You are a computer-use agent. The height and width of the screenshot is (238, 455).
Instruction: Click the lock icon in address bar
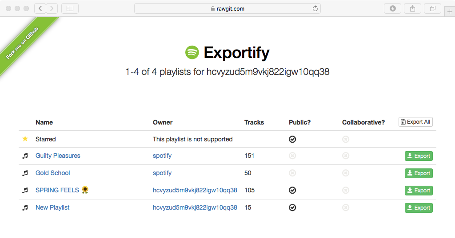pos(213,9)
